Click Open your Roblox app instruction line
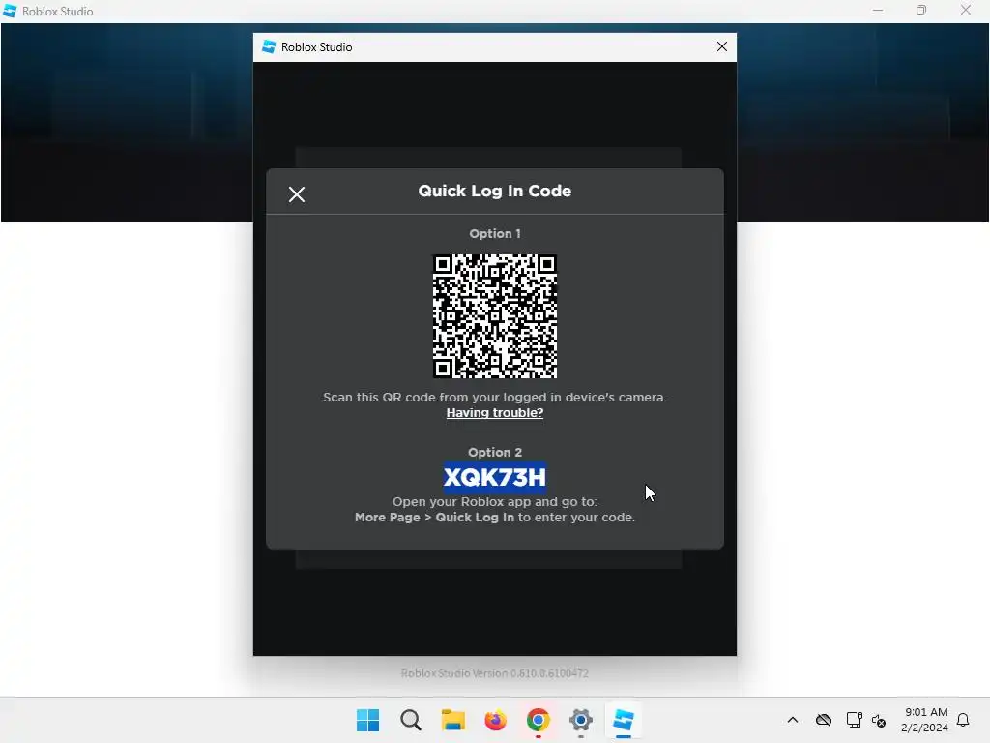The image size is (990, 743). (494, 502)
